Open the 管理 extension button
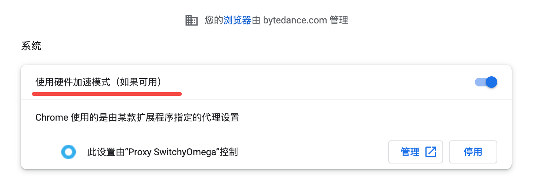 415,152
